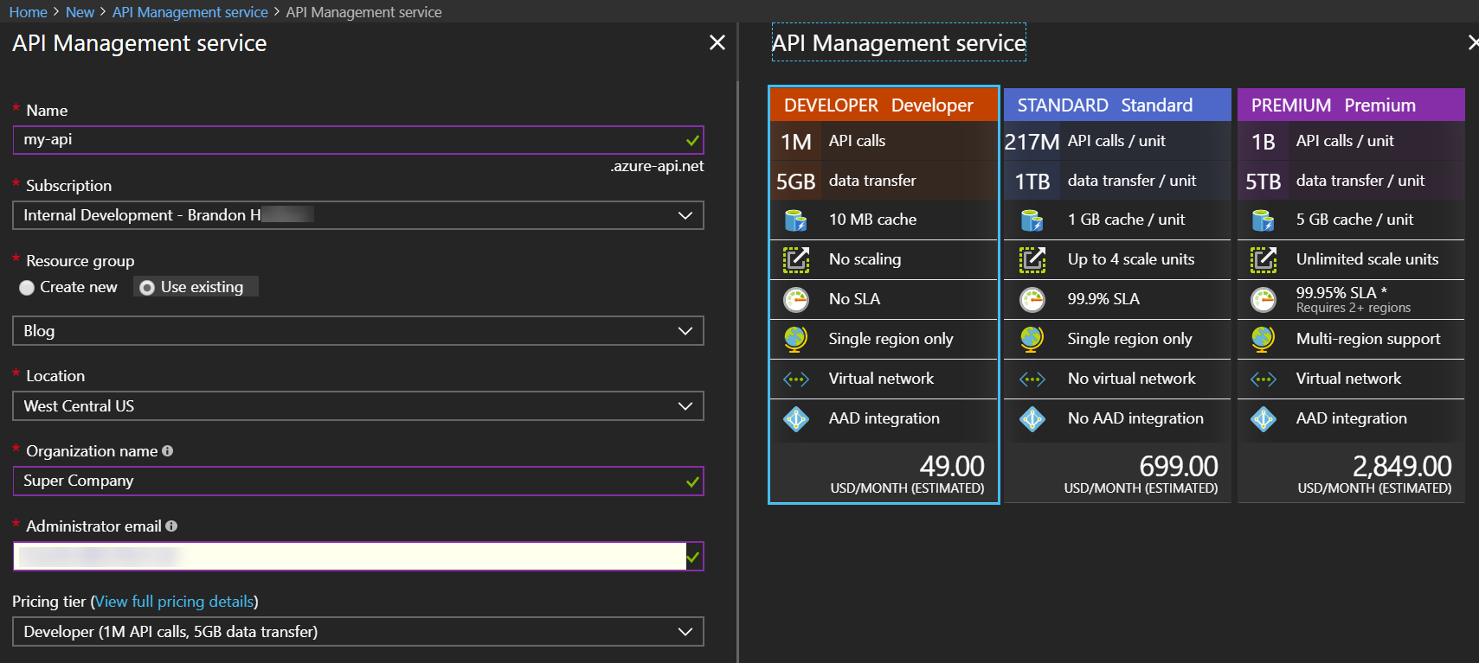Click Premium AAD integration icon
This screenshot has height=663, width=1479.
[1263, 418]
